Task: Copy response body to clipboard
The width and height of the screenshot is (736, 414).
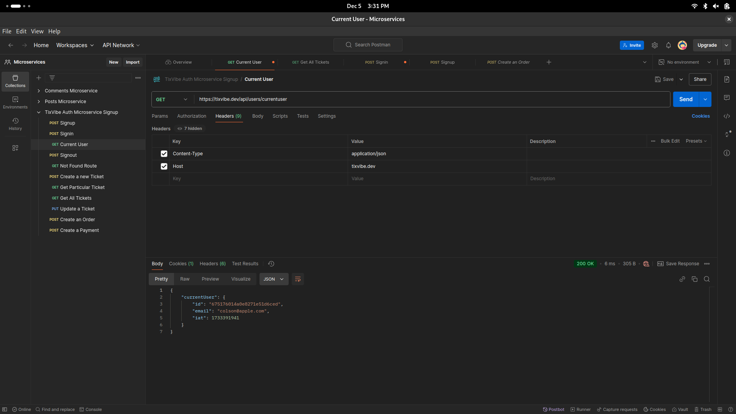Action: 695,279
